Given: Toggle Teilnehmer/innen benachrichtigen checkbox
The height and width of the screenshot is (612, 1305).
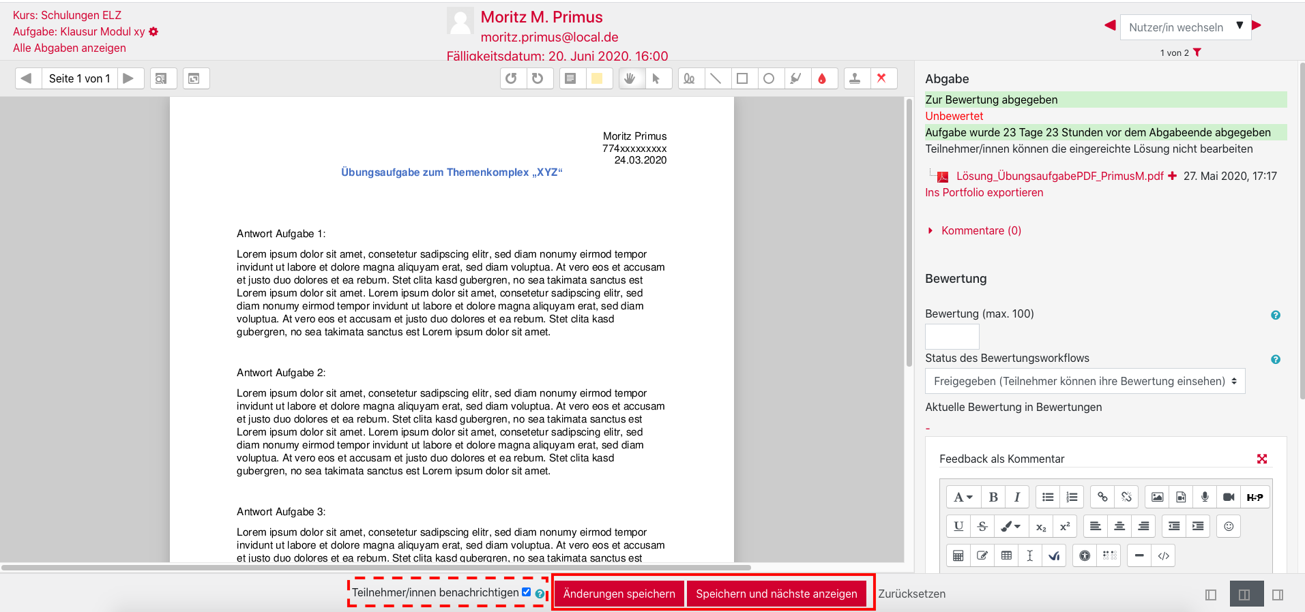Looking at the screenshot, I should click(x=526, y=592).
